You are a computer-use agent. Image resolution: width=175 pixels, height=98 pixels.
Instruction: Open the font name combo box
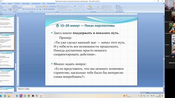click(27, 7)
